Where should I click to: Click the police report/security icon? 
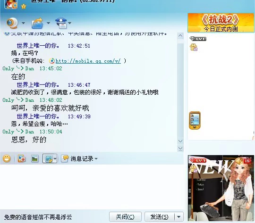pos(61,23)
